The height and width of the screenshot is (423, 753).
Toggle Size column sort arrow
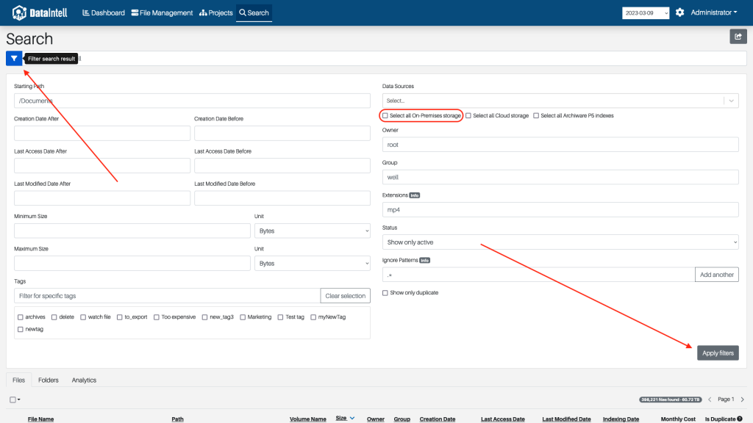[x=352, y=418]
